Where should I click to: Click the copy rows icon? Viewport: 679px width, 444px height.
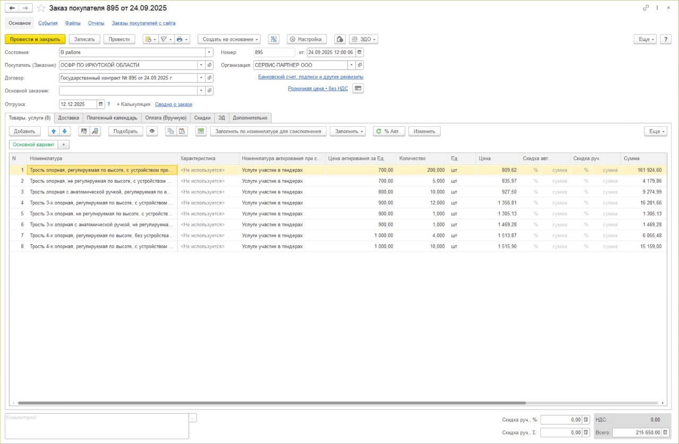click(x=170, y=131)
